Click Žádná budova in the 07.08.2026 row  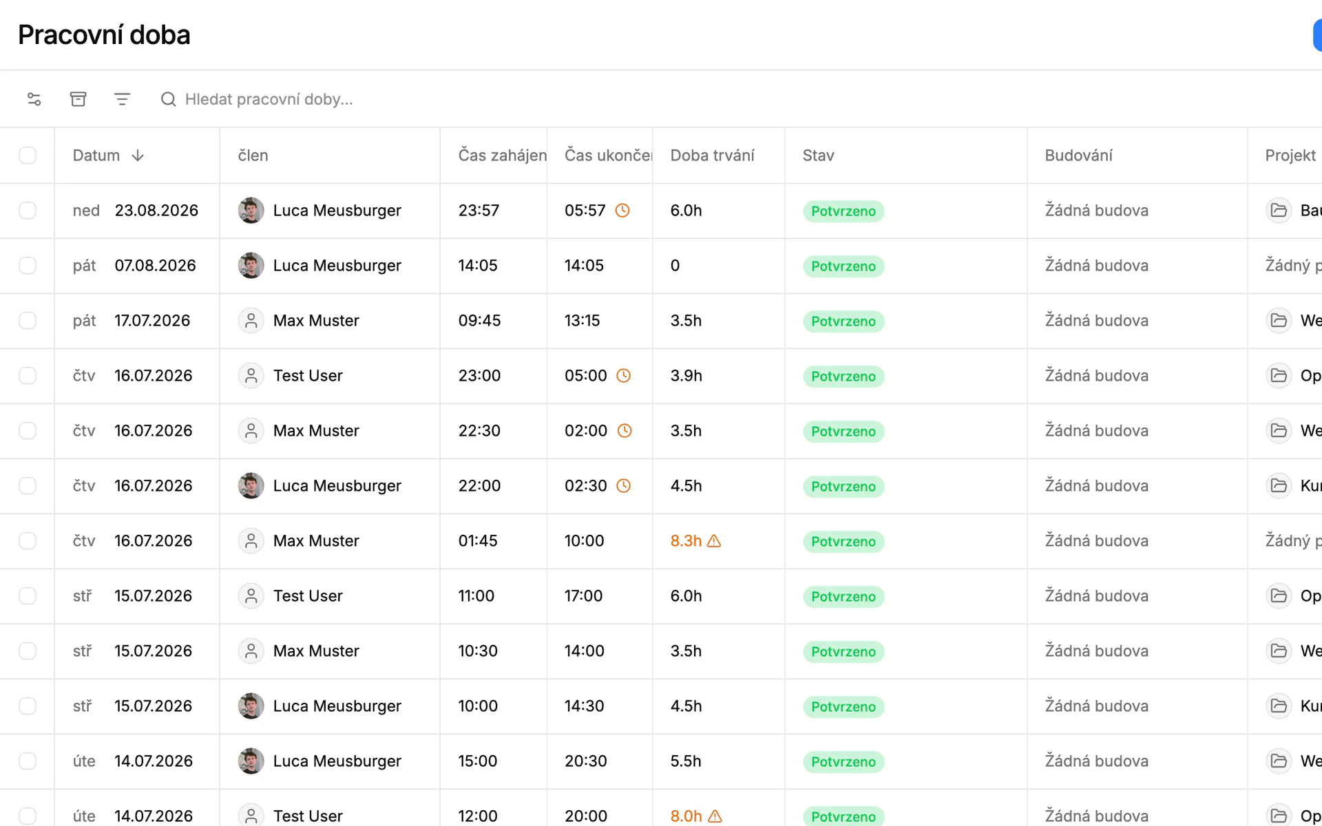coord(1097,266)
